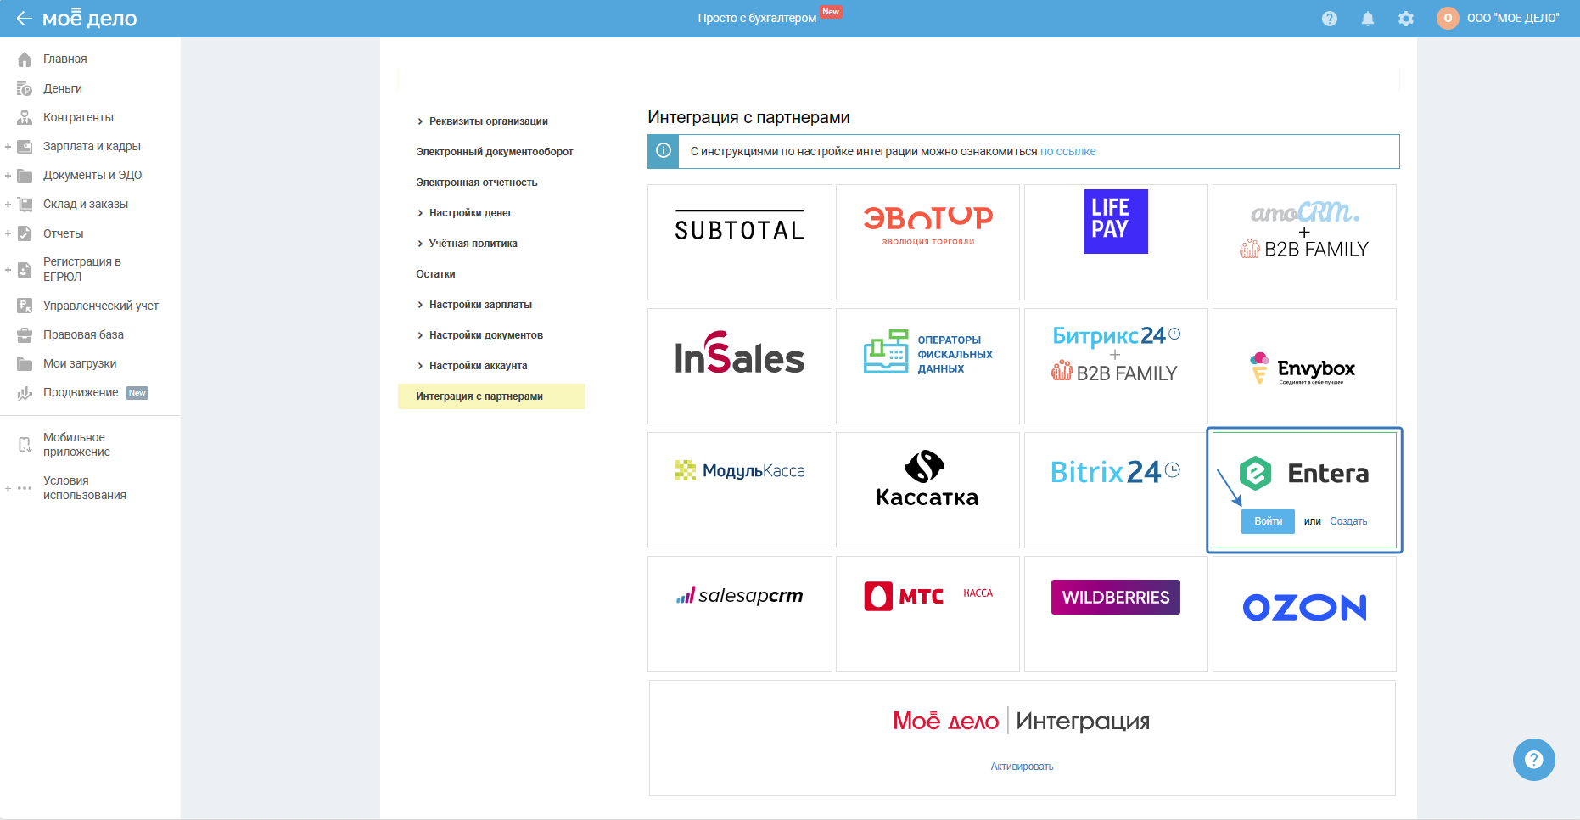Screen dimensions: 1580x820
Task: Click the Главная home icon
Action: pos(25,59)
